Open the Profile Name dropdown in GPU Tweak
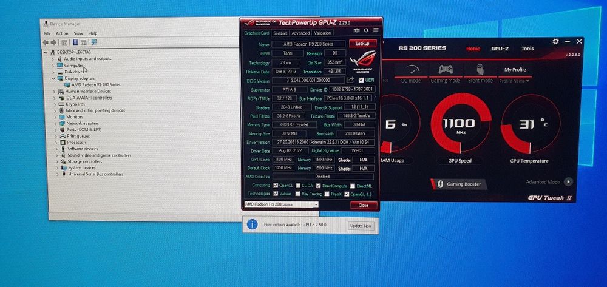The height and width of the screenshot is (287, 607). click(514, 81)
